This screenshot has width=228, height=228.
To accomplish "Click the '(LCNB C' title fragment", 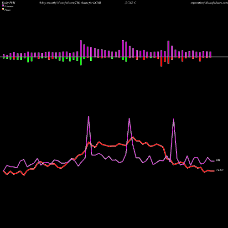I will point(130,3).
